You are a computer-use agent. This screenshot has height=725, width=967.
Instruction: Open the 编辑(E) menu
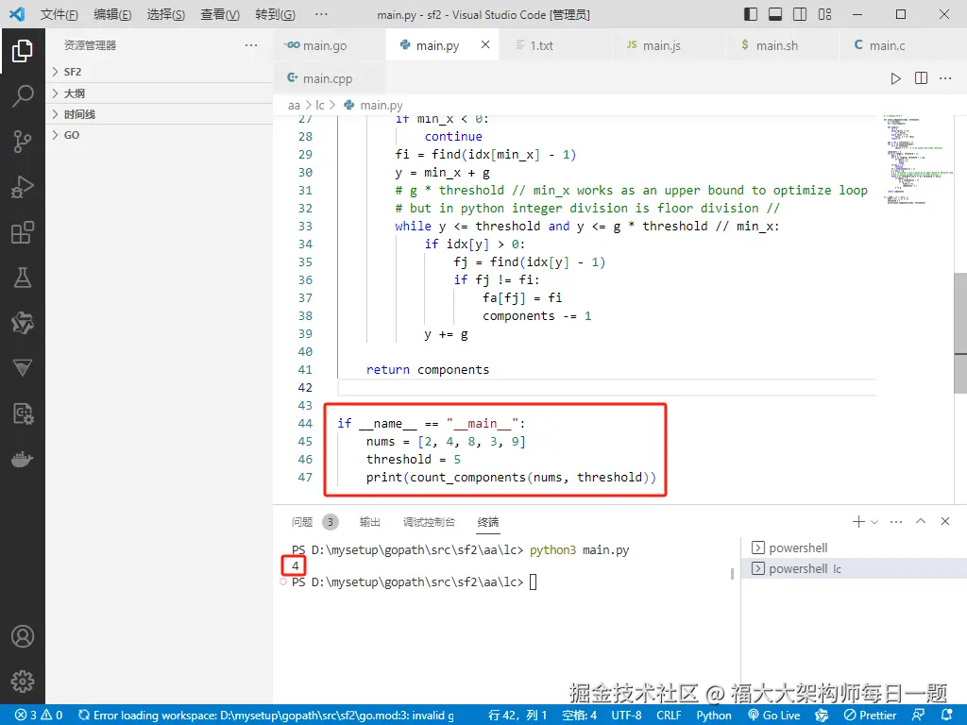[x=112, y=14]
